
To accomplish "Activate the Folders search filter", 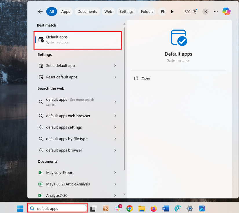I will point(147,11).
